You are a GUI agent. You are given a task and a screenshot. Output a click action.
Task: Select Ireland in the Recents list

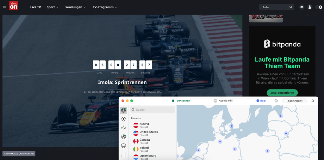tap(153, 149)
